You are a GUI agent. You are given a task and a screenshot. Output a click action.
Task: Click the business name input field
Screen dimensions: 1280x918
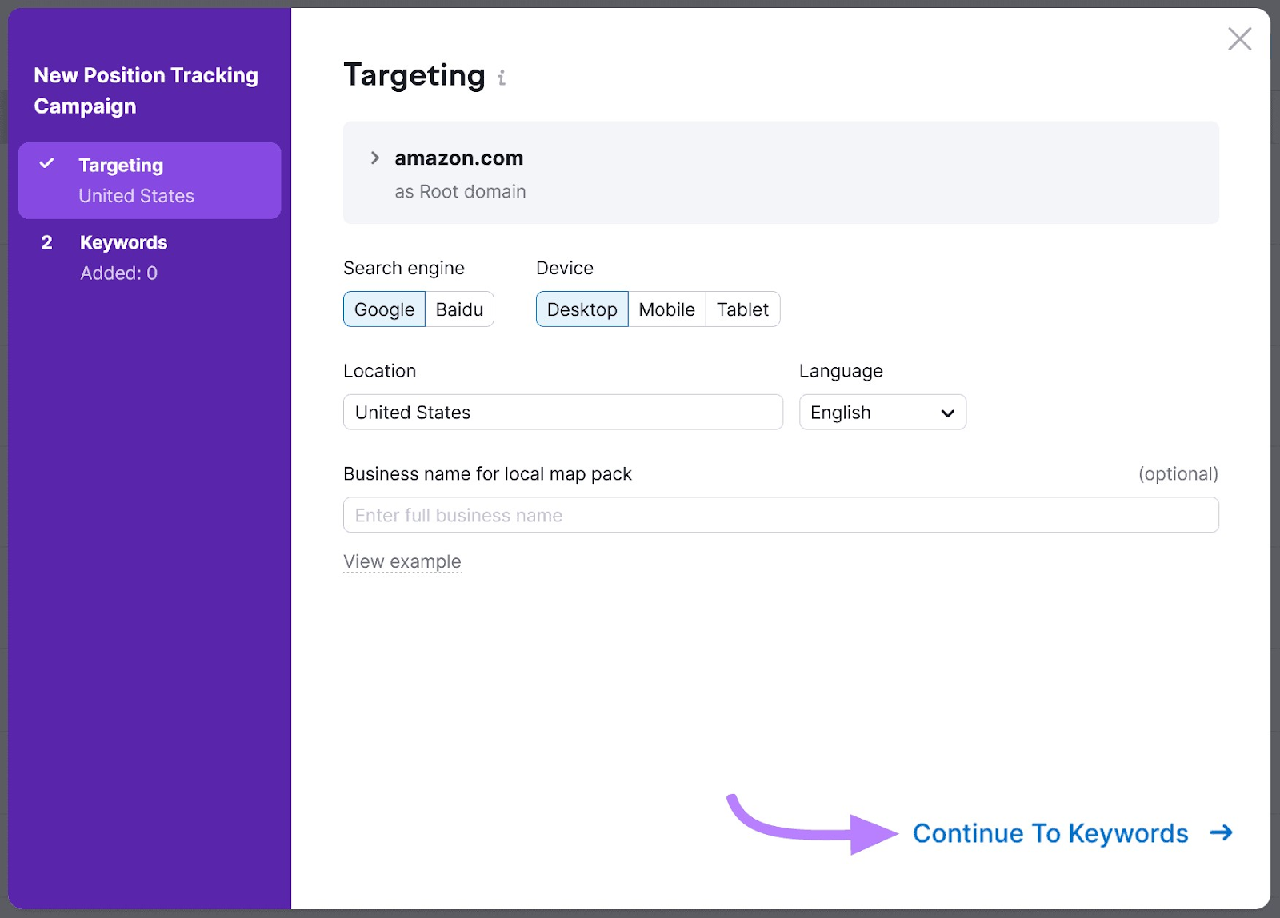tap(780, 515)
